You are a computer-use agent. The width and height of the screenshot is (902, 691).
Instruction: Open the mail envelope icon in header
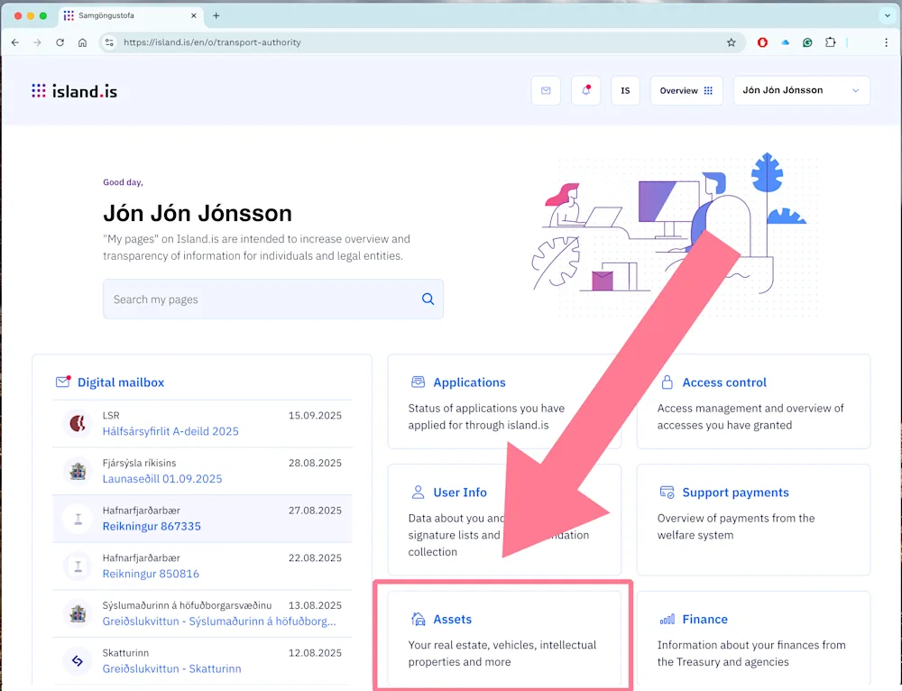coord(546,90)
